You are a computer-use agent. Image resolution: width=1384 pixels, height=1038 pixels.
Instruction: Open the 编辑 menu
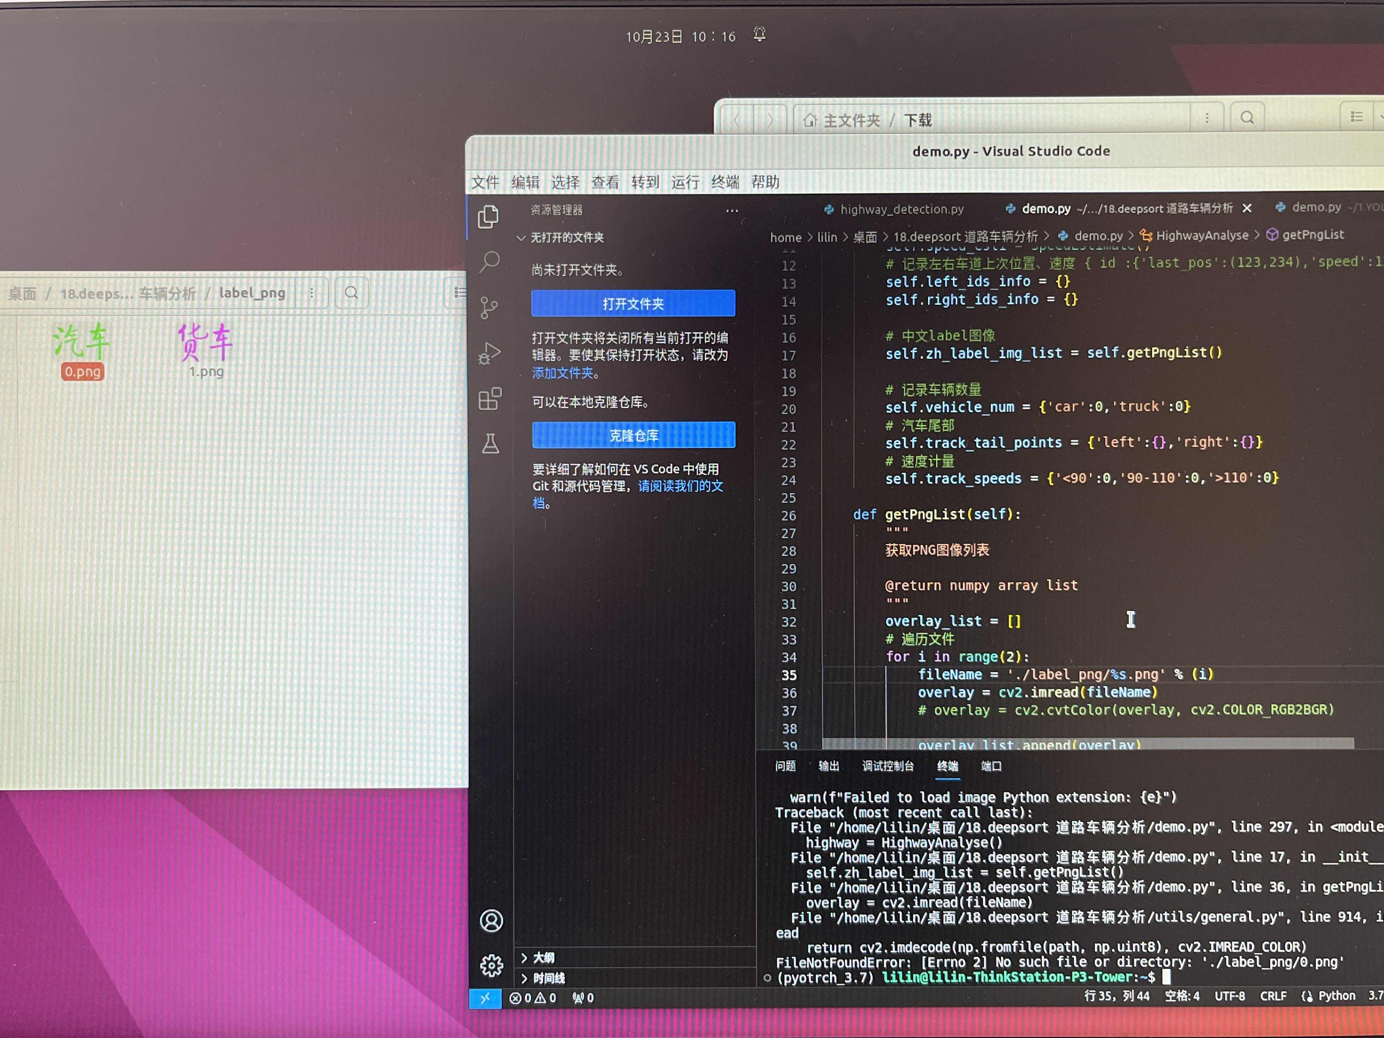click(x=525, y=182)
